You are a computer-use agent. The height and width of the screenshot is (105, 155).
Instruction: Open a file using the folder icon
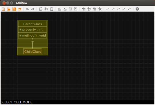click(9, 9)
